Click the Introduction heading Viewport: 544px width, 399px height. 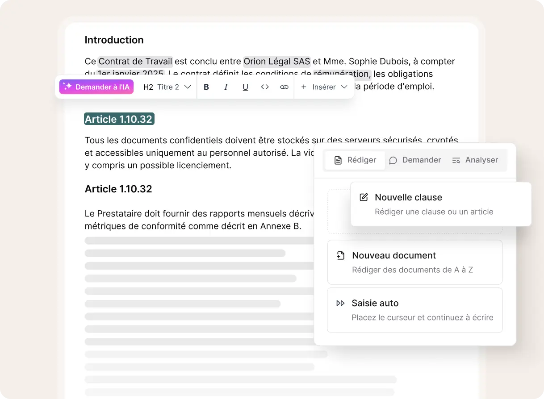pos(114,40)
